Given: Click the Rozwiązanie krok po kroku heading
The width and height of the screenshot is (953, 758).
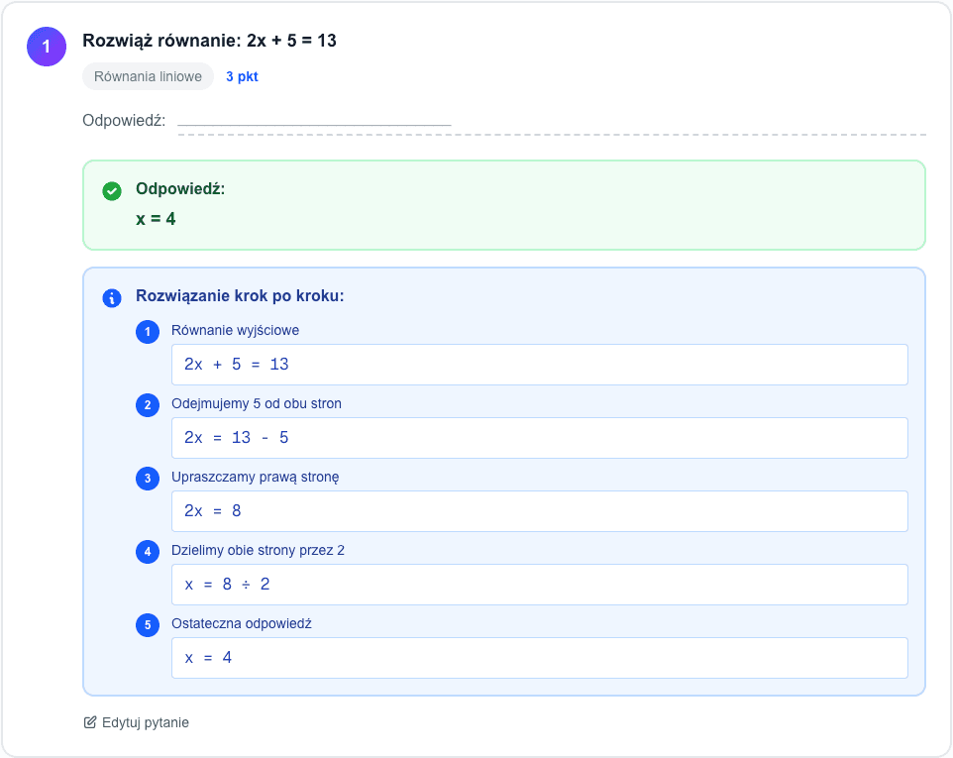Looking at the screenshot, I should tap(240, 296).
